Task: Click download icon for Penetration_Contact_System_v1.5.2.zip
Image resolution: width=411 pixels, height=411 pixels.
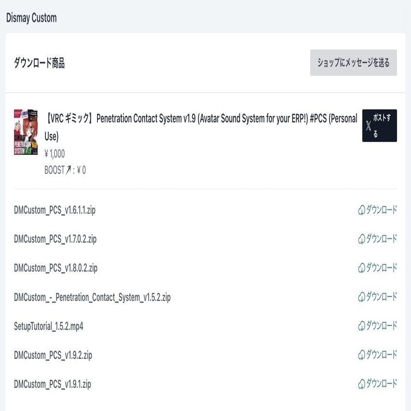Action: click(361, 297)
